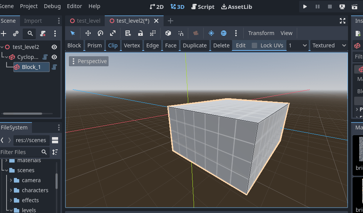This screenshot has height=213, width=363.
Task: Open script attached to Block_1
Action: [x=54, y=67]
